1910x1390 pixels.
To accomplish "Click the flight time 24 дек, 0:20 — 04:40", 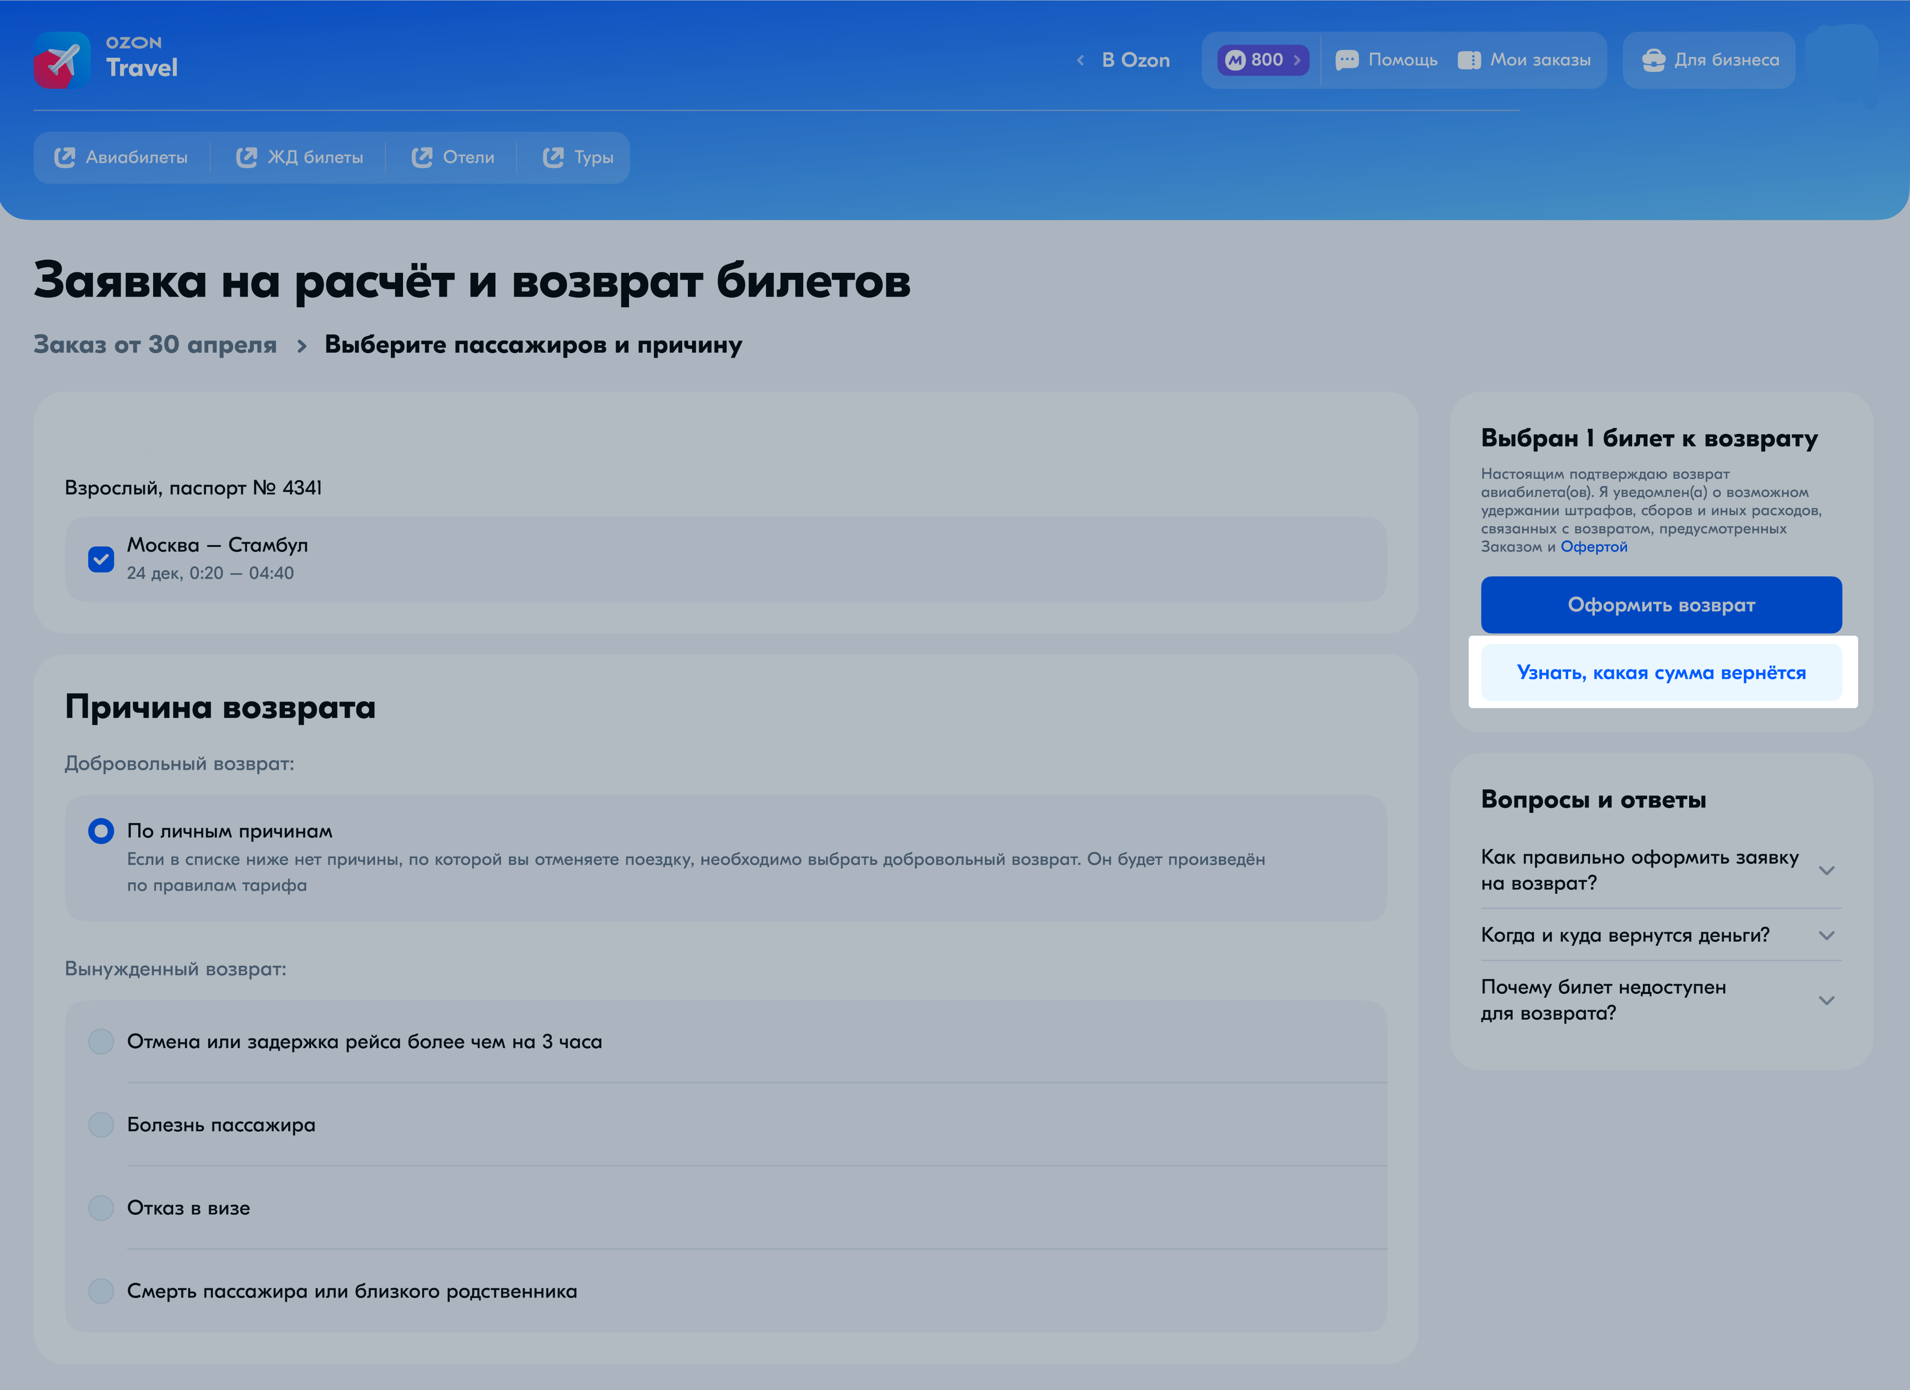I will point(211,573).
